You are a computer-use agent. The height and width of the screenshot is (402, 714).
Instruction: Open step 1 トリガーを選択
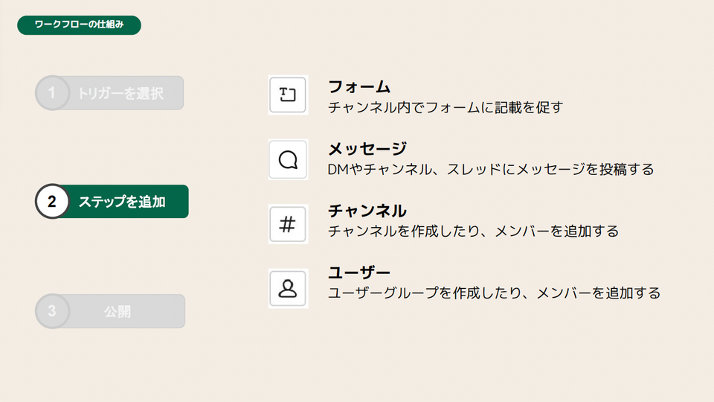(x=109, y=93)
